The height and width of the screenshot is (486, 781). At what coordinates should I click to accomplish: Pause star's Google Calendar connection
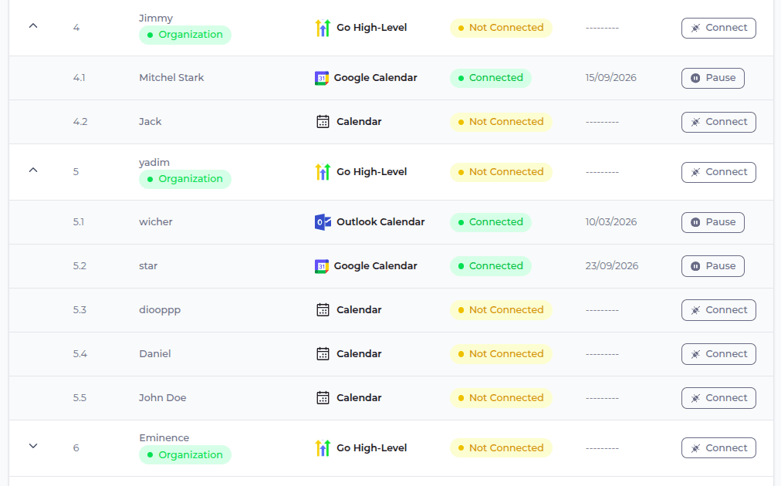[713, 266]
